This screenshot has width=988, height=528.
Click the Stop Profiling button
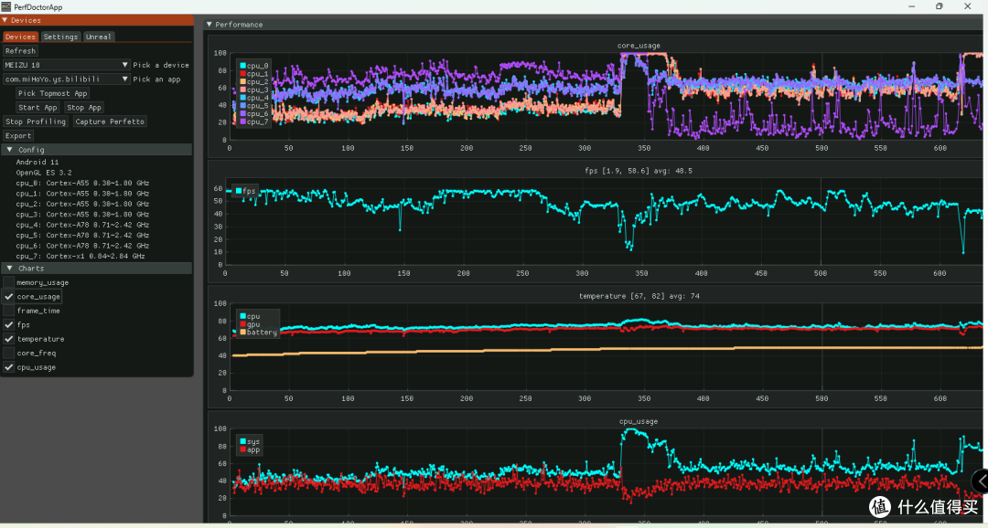coord(36,121)
